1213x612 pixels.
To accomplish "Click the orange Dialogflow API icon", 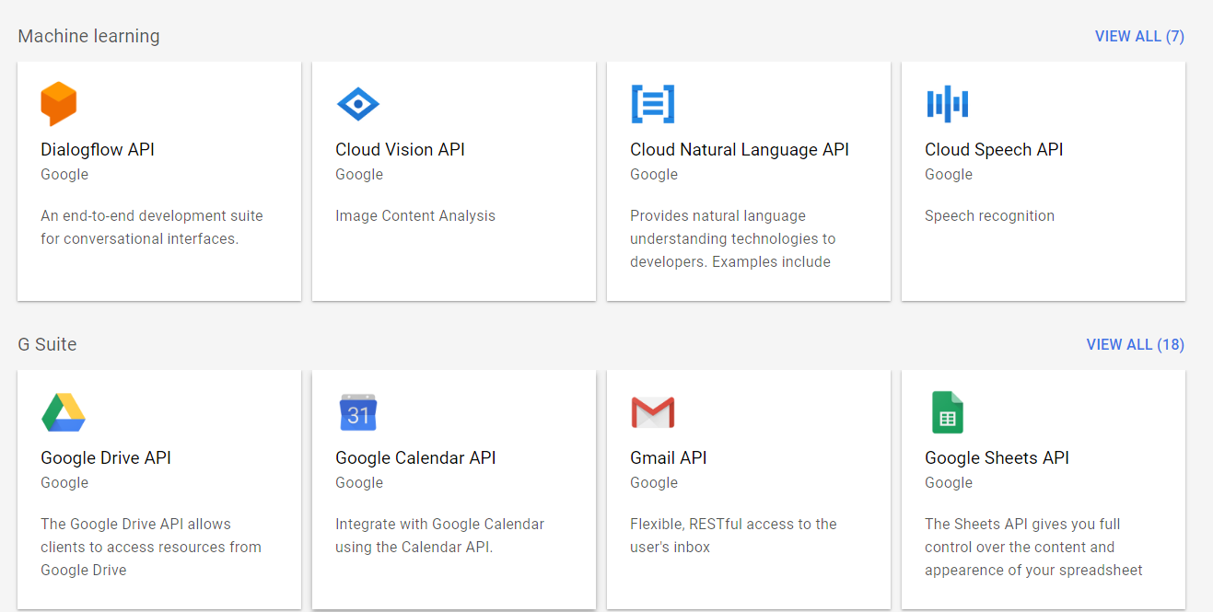I will (x=59, y=104).
